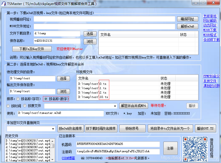
Task: Focus the 视频播放网址 input field
Action: tap(104, 19)
